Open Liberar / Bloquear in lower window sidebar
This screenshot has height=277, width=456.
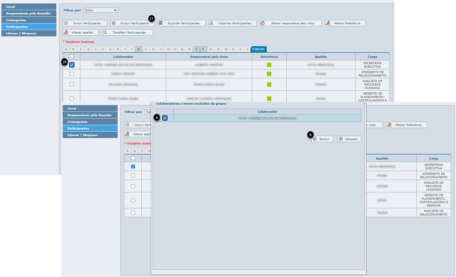[x=90, y=135]
